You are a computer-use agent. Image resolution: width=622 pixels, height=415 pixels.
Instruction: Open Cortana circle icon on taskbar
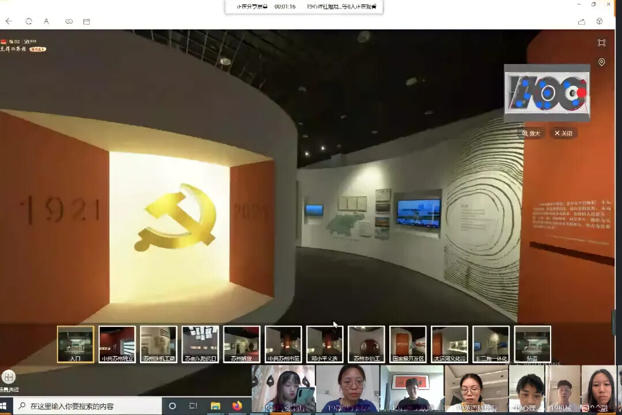click(172, 406)
